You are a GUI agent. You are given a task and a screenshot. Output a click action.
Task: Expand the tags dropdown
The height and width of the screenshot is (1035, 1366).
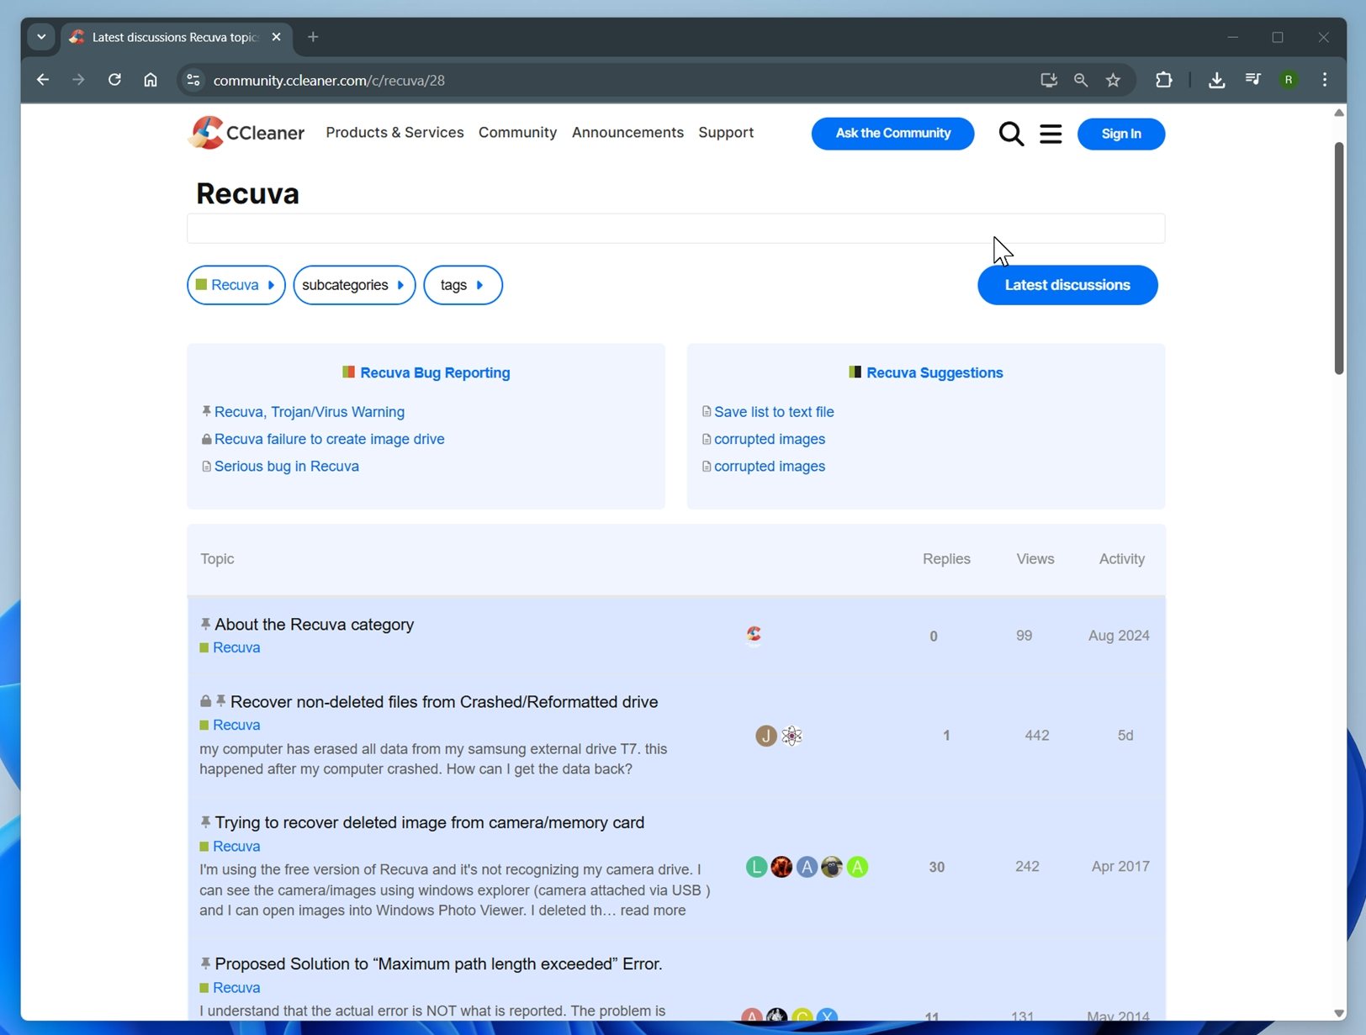pyautogui.click(x=462, y=285)
